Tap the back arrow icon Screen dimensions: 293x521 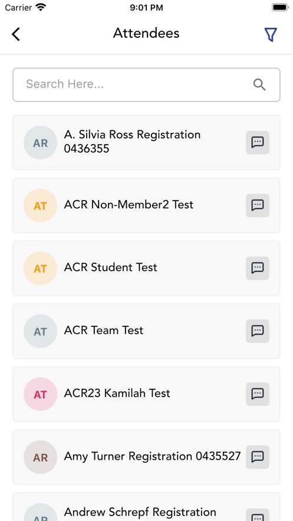coord(15,34)
